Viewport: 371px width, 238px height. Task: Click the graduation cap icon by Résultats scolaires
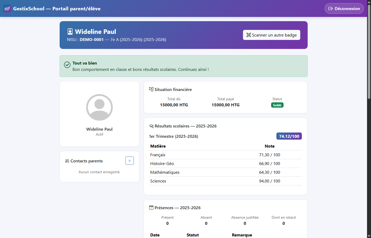point(151,126)
